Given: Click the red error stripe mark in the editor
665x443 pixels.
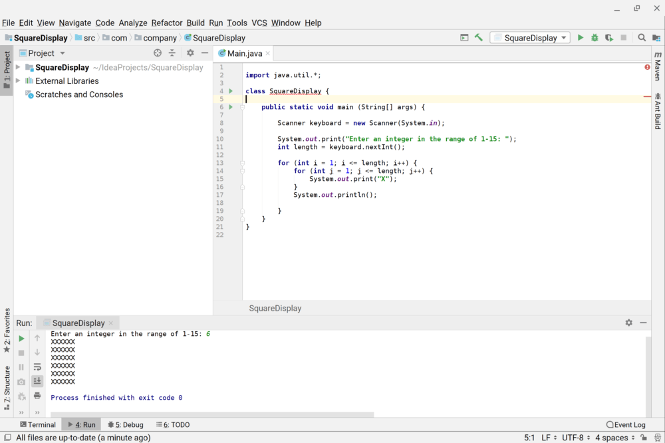Looking at the screenshot, I should point(647,96).
